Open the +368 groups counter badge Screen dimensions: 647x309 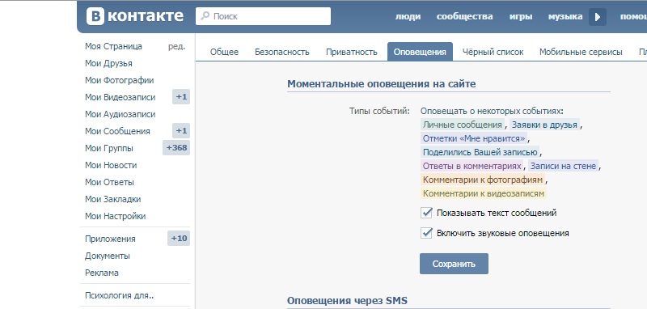tap(176, 148)
